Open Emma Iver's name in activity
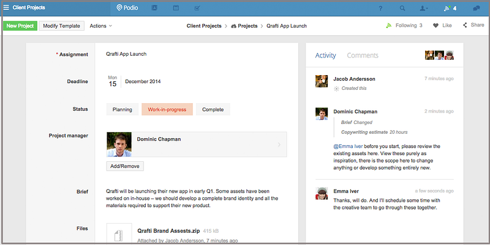 [x=346, y=191]
